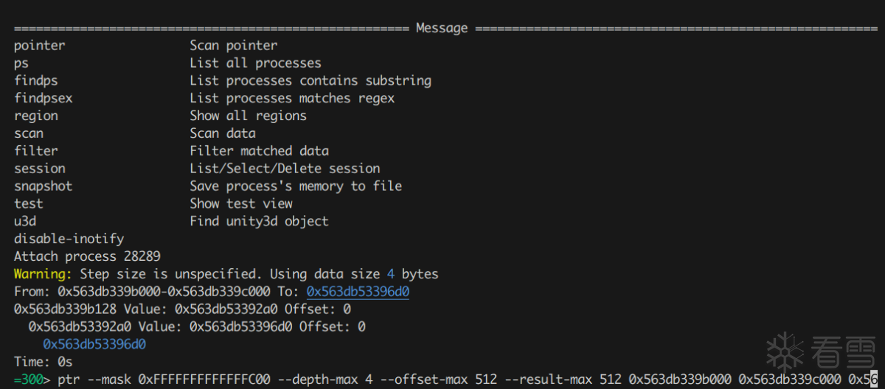Click the 'findpsex' command name

(43, 98)
